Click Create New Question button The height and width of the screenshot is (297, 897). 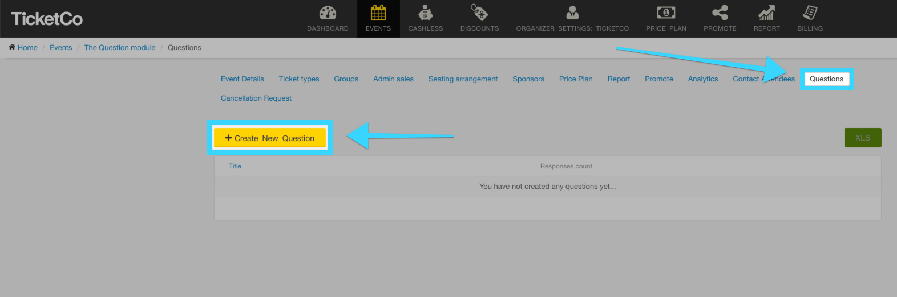coord(270,138)
